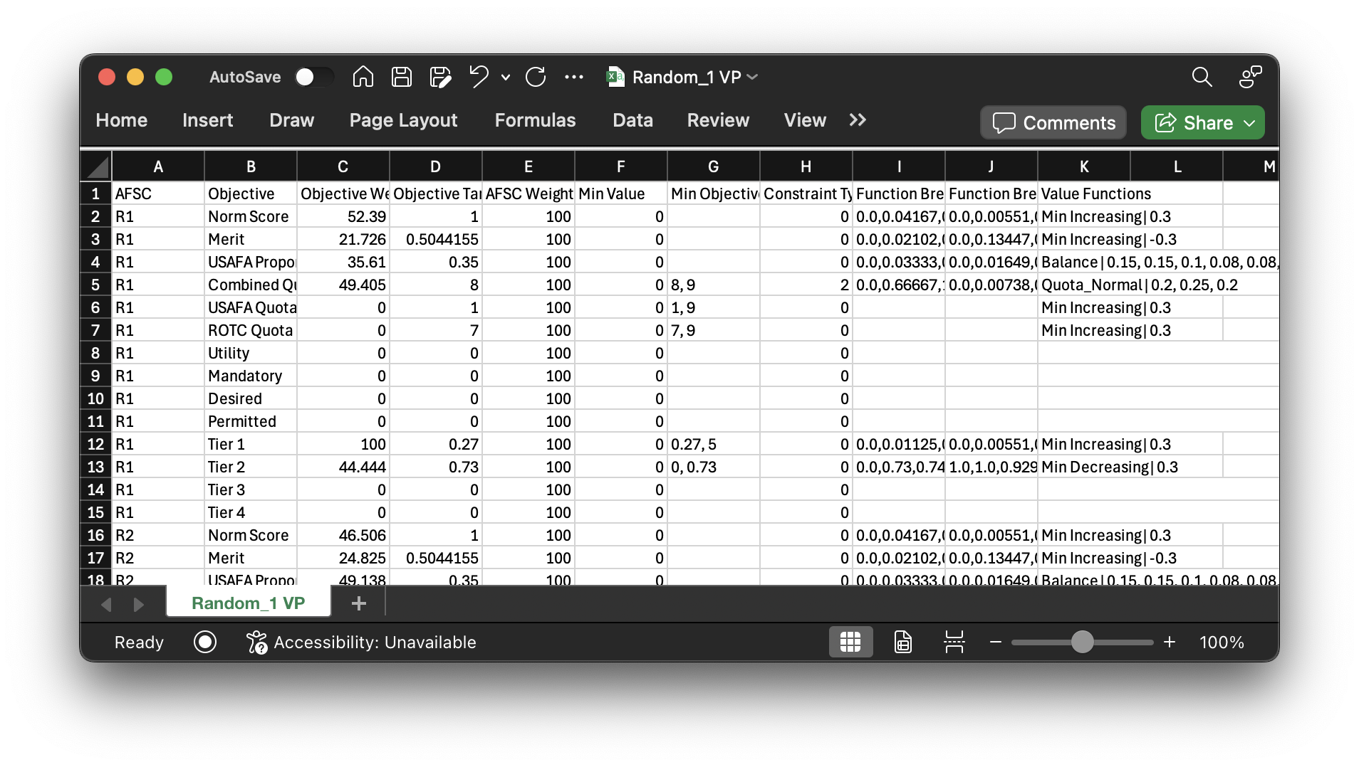Viewport: 1359px width, 767px height.
Task: Zoom out with the minus button
Action: click(996, 642)
